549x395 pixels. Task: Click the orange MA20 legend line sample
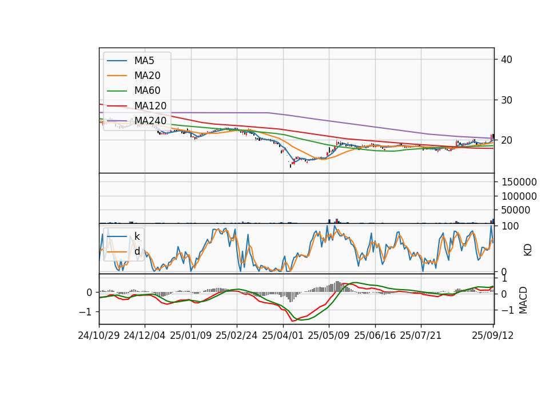[x=117, y=76]
